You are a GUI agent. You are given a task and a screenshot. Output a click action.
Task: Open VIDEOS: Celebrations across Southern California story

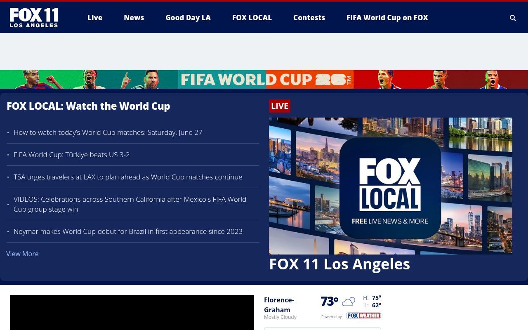(x=130, y=204)
